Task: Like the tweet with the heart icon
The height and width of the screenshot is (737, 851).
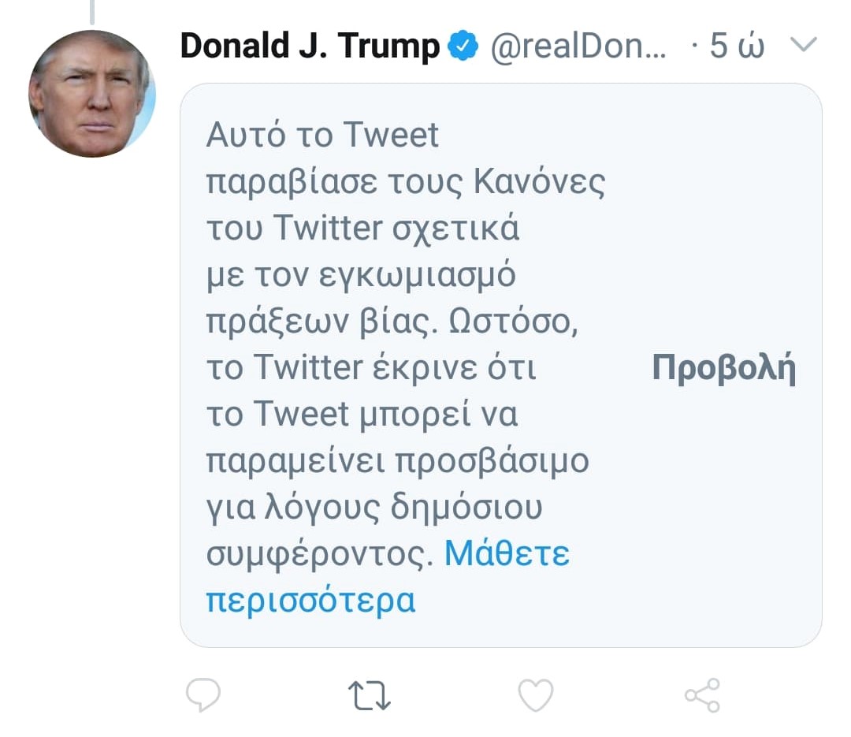Action: click(536, 694)
